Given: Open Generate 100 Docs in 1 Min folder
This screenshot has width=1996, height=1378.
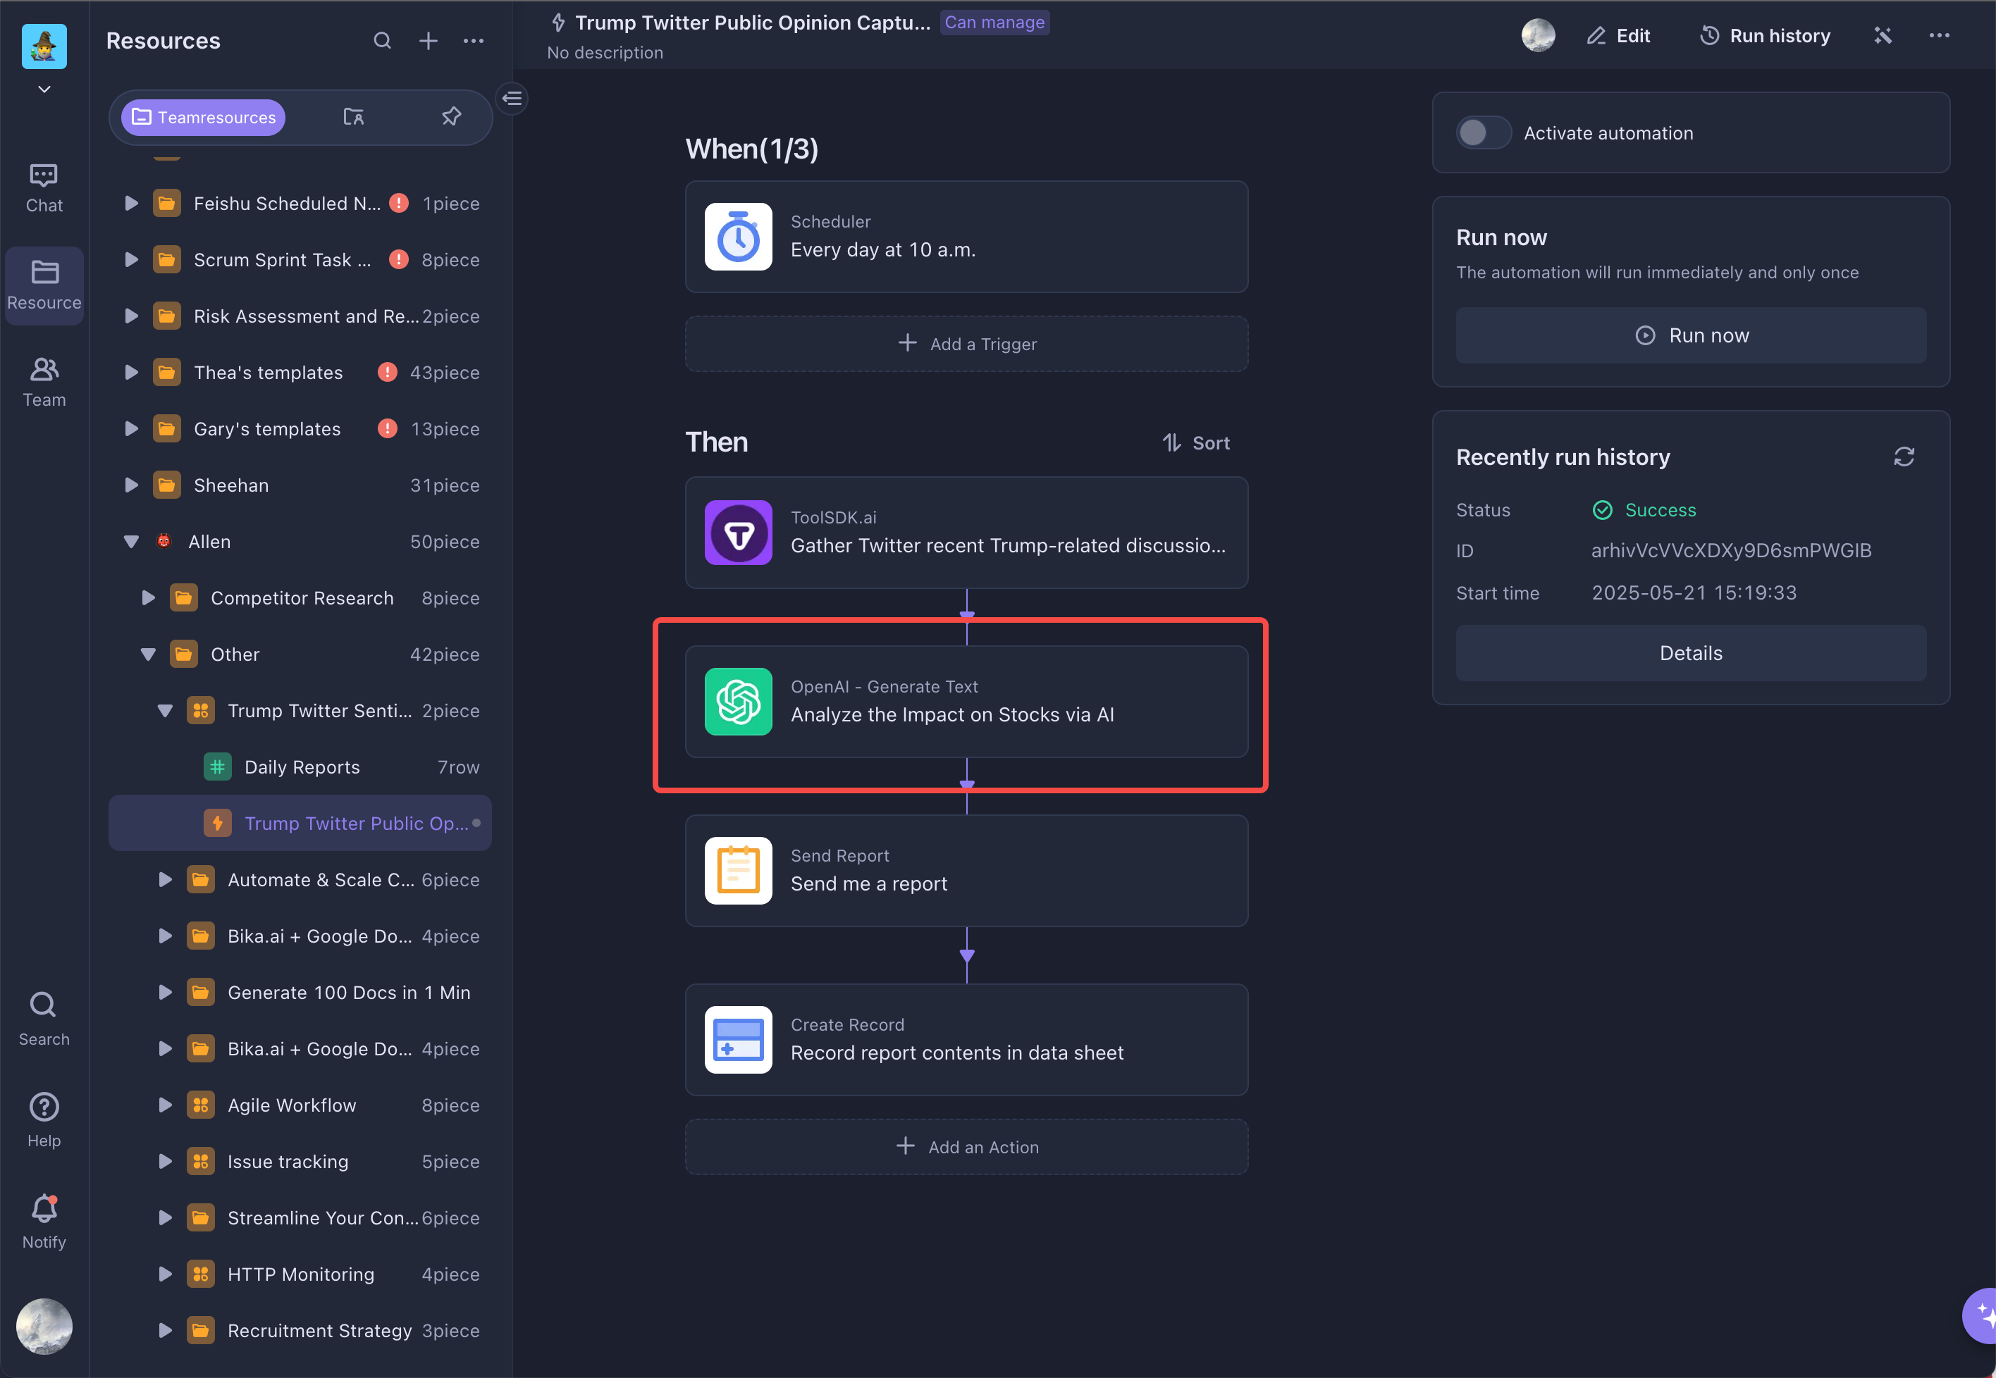Looking at the screenshot, I should click(x=300, y=992).
